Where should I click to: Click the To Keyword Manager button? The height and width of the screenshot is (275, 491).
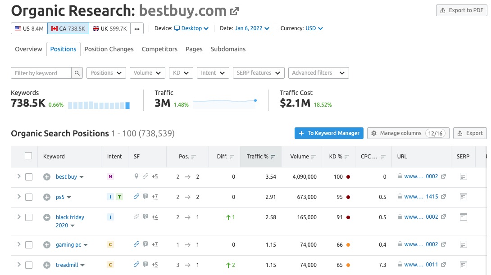(x=329, y=133)
